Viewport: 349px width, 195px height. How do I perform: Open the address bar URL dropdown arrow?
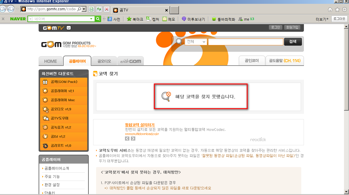pyautogui.click(x=84, y=9)
